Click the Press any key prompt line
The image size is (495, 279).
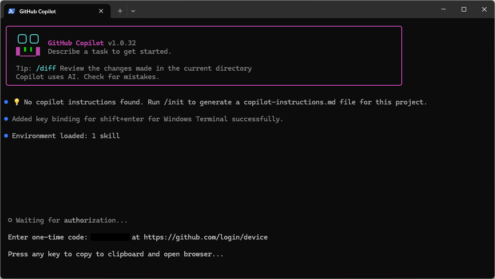115,254
